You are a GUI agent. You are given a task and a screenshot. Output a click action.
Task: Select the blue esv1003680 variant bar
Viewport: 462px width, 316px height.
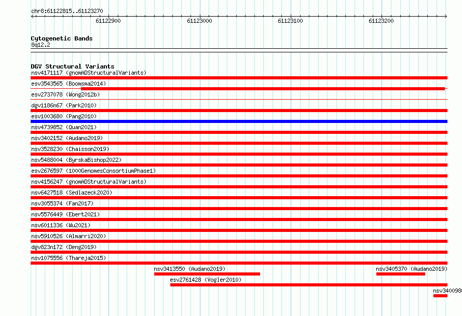[239, 121]
